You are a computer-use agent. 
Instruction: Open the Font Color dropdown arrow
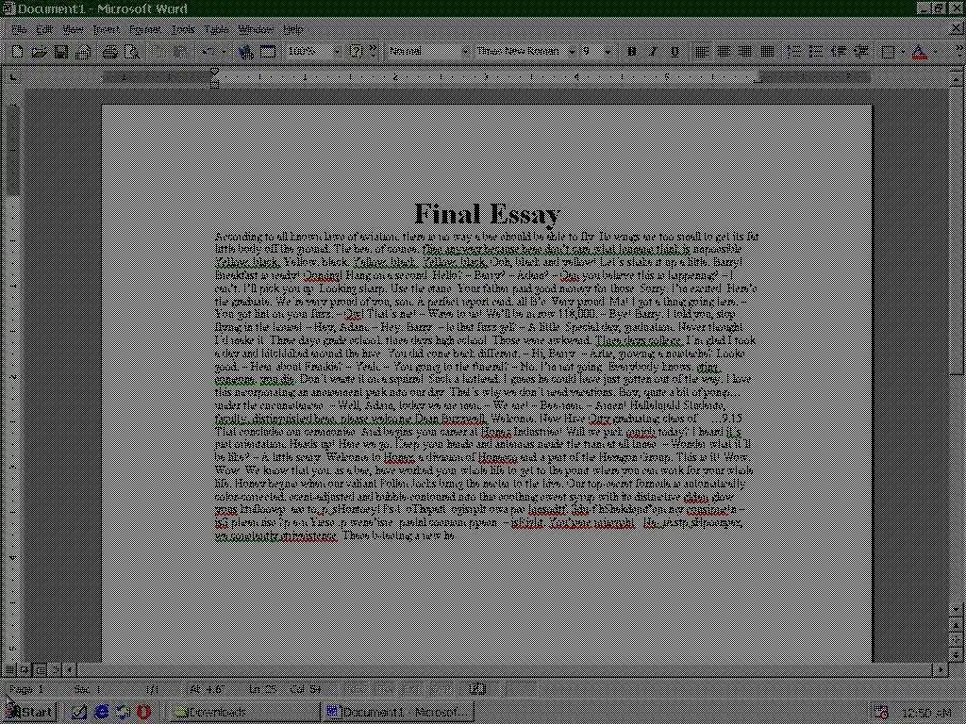point(935,52)
